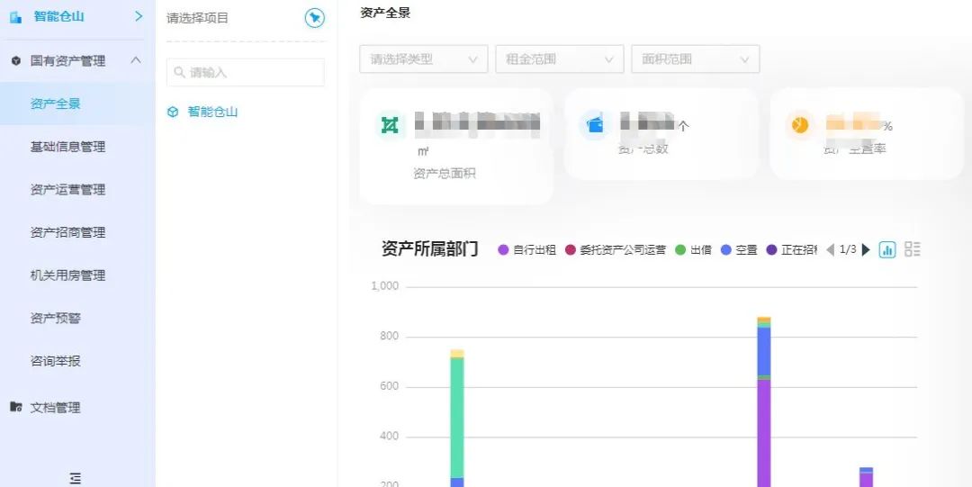Click the tall green bar segment in first column
972x487 pixels.
457,418
